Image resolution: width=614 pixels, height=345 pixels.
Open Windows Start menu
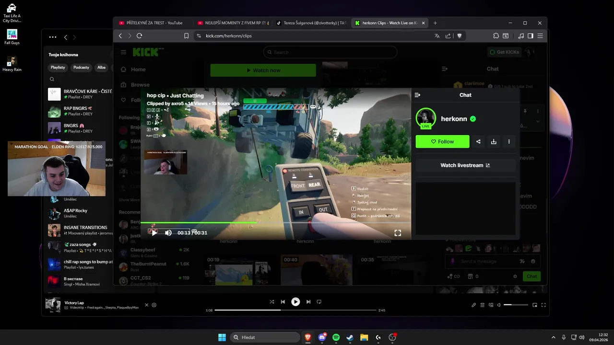[x=222, y=337]
